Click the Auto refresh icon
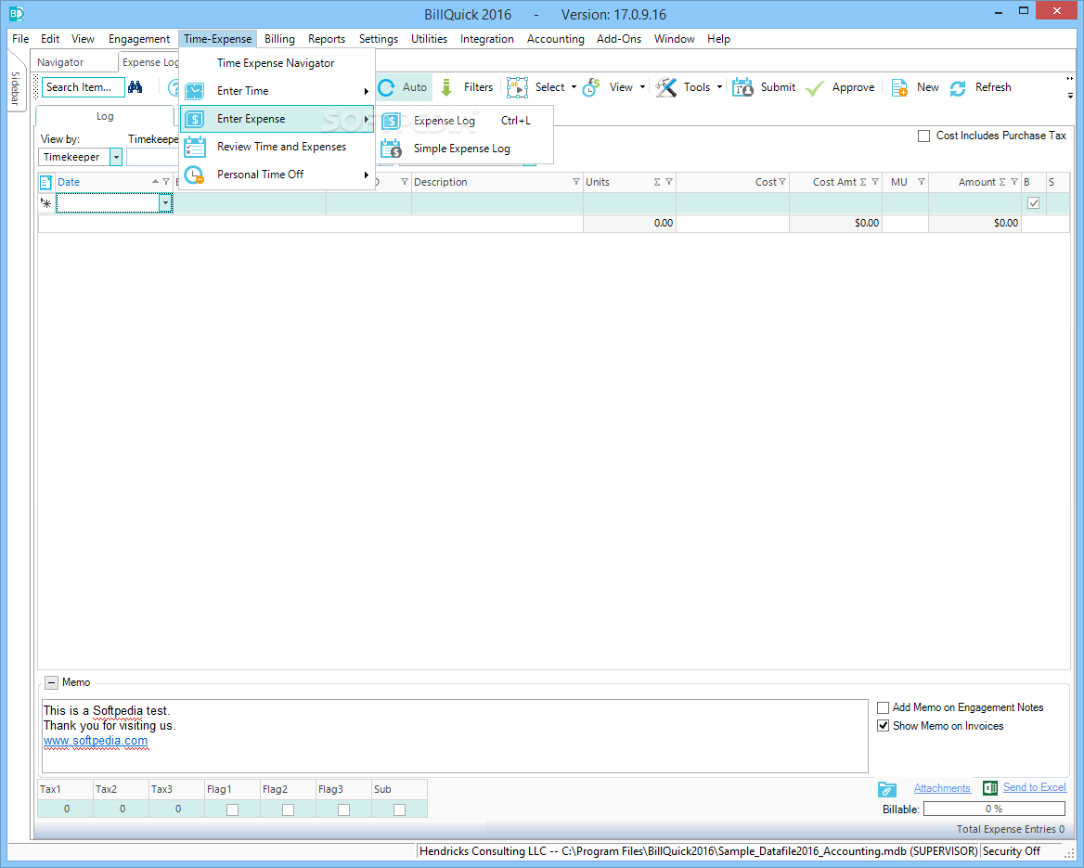 (386, 87)
